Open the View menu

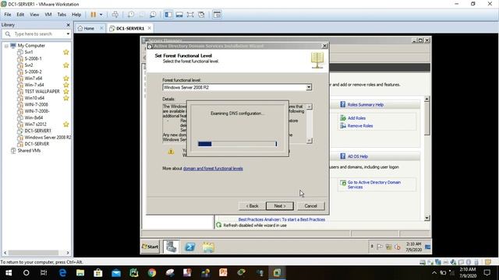34,15
